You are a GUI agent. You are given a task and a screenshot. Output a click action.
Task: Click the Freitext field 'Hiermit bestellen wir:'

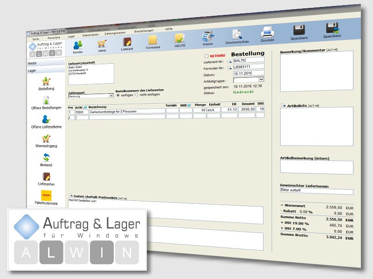point(166,211)
